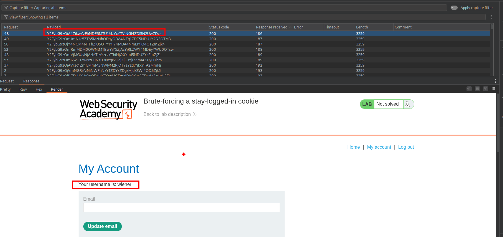Open the view filter three-dot options menu
The height and width of the screenshot is (237, 503).
tap(491, 17)
